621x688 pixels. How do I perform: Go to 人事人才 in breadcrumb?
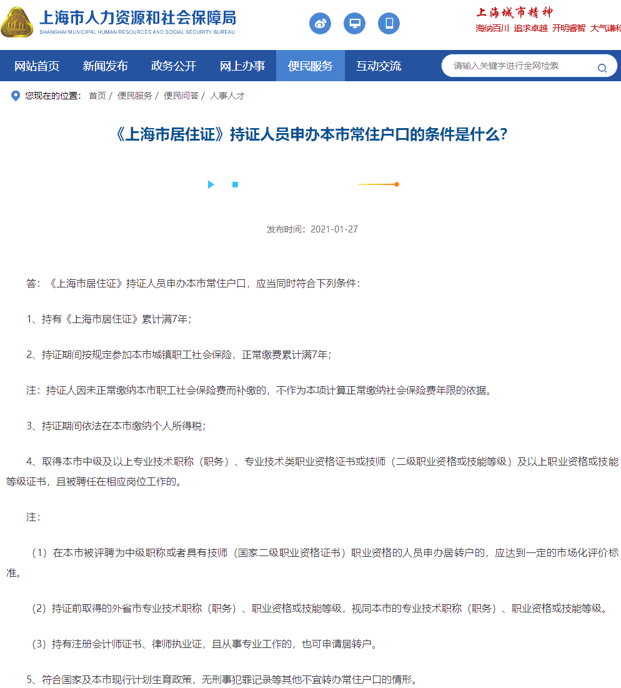[x=227, y=96]
